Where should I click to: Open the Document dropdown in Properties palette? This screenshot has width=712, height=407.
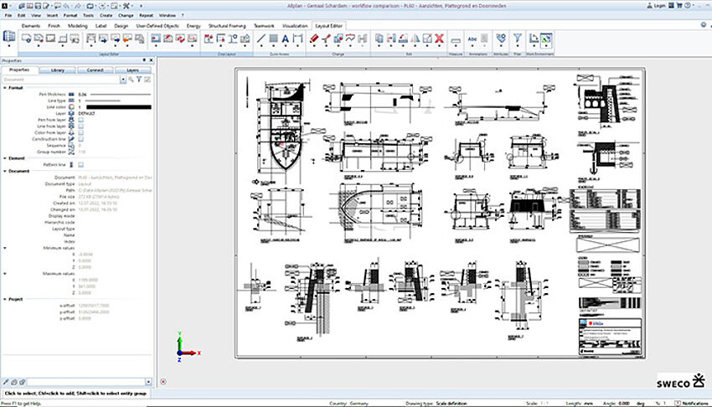[x=122, y=80]
